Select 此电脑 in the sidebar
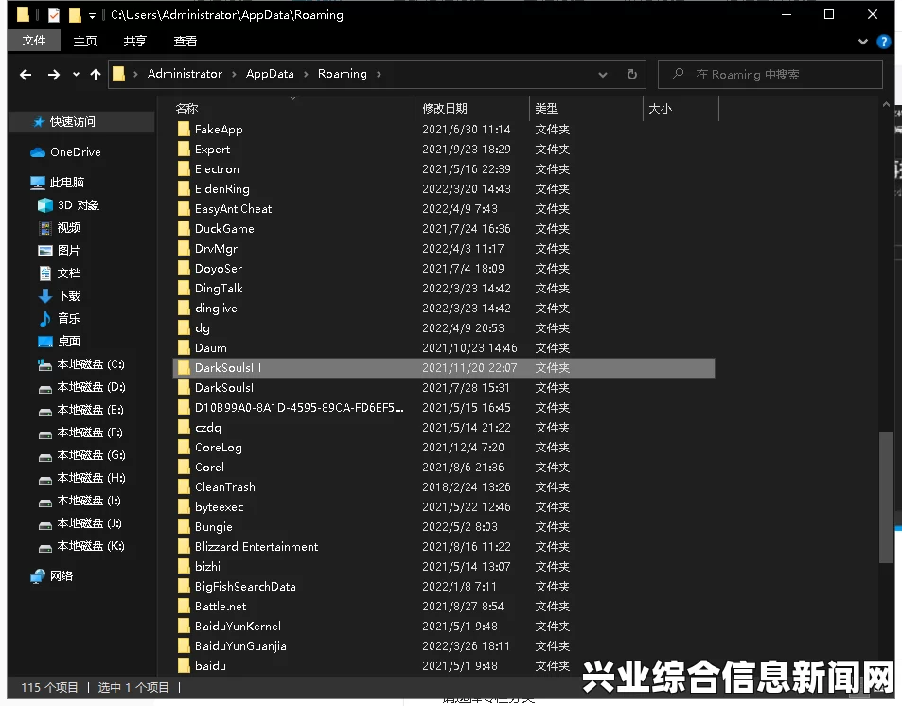This screenshot has width=902, height=706. 67,183
